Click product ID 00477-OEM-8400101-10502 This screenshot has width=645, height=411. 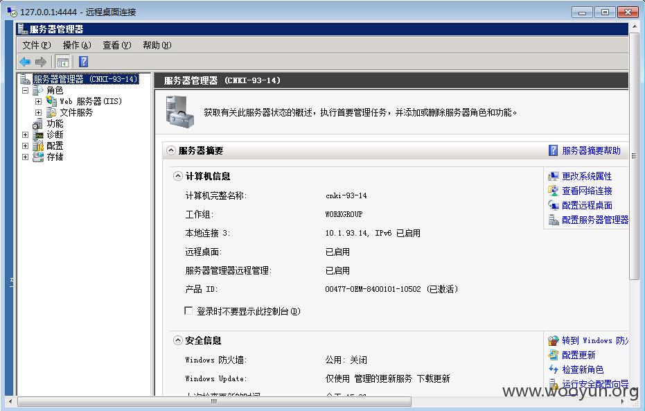373,289
